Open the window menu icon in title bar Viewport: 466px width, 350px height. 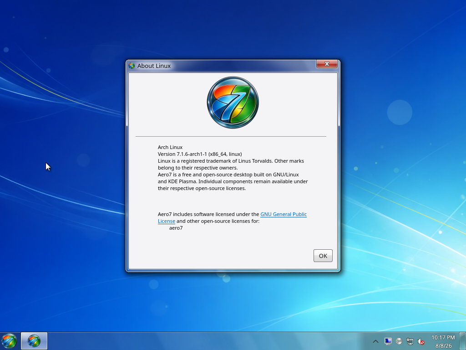tap(132, 66)
